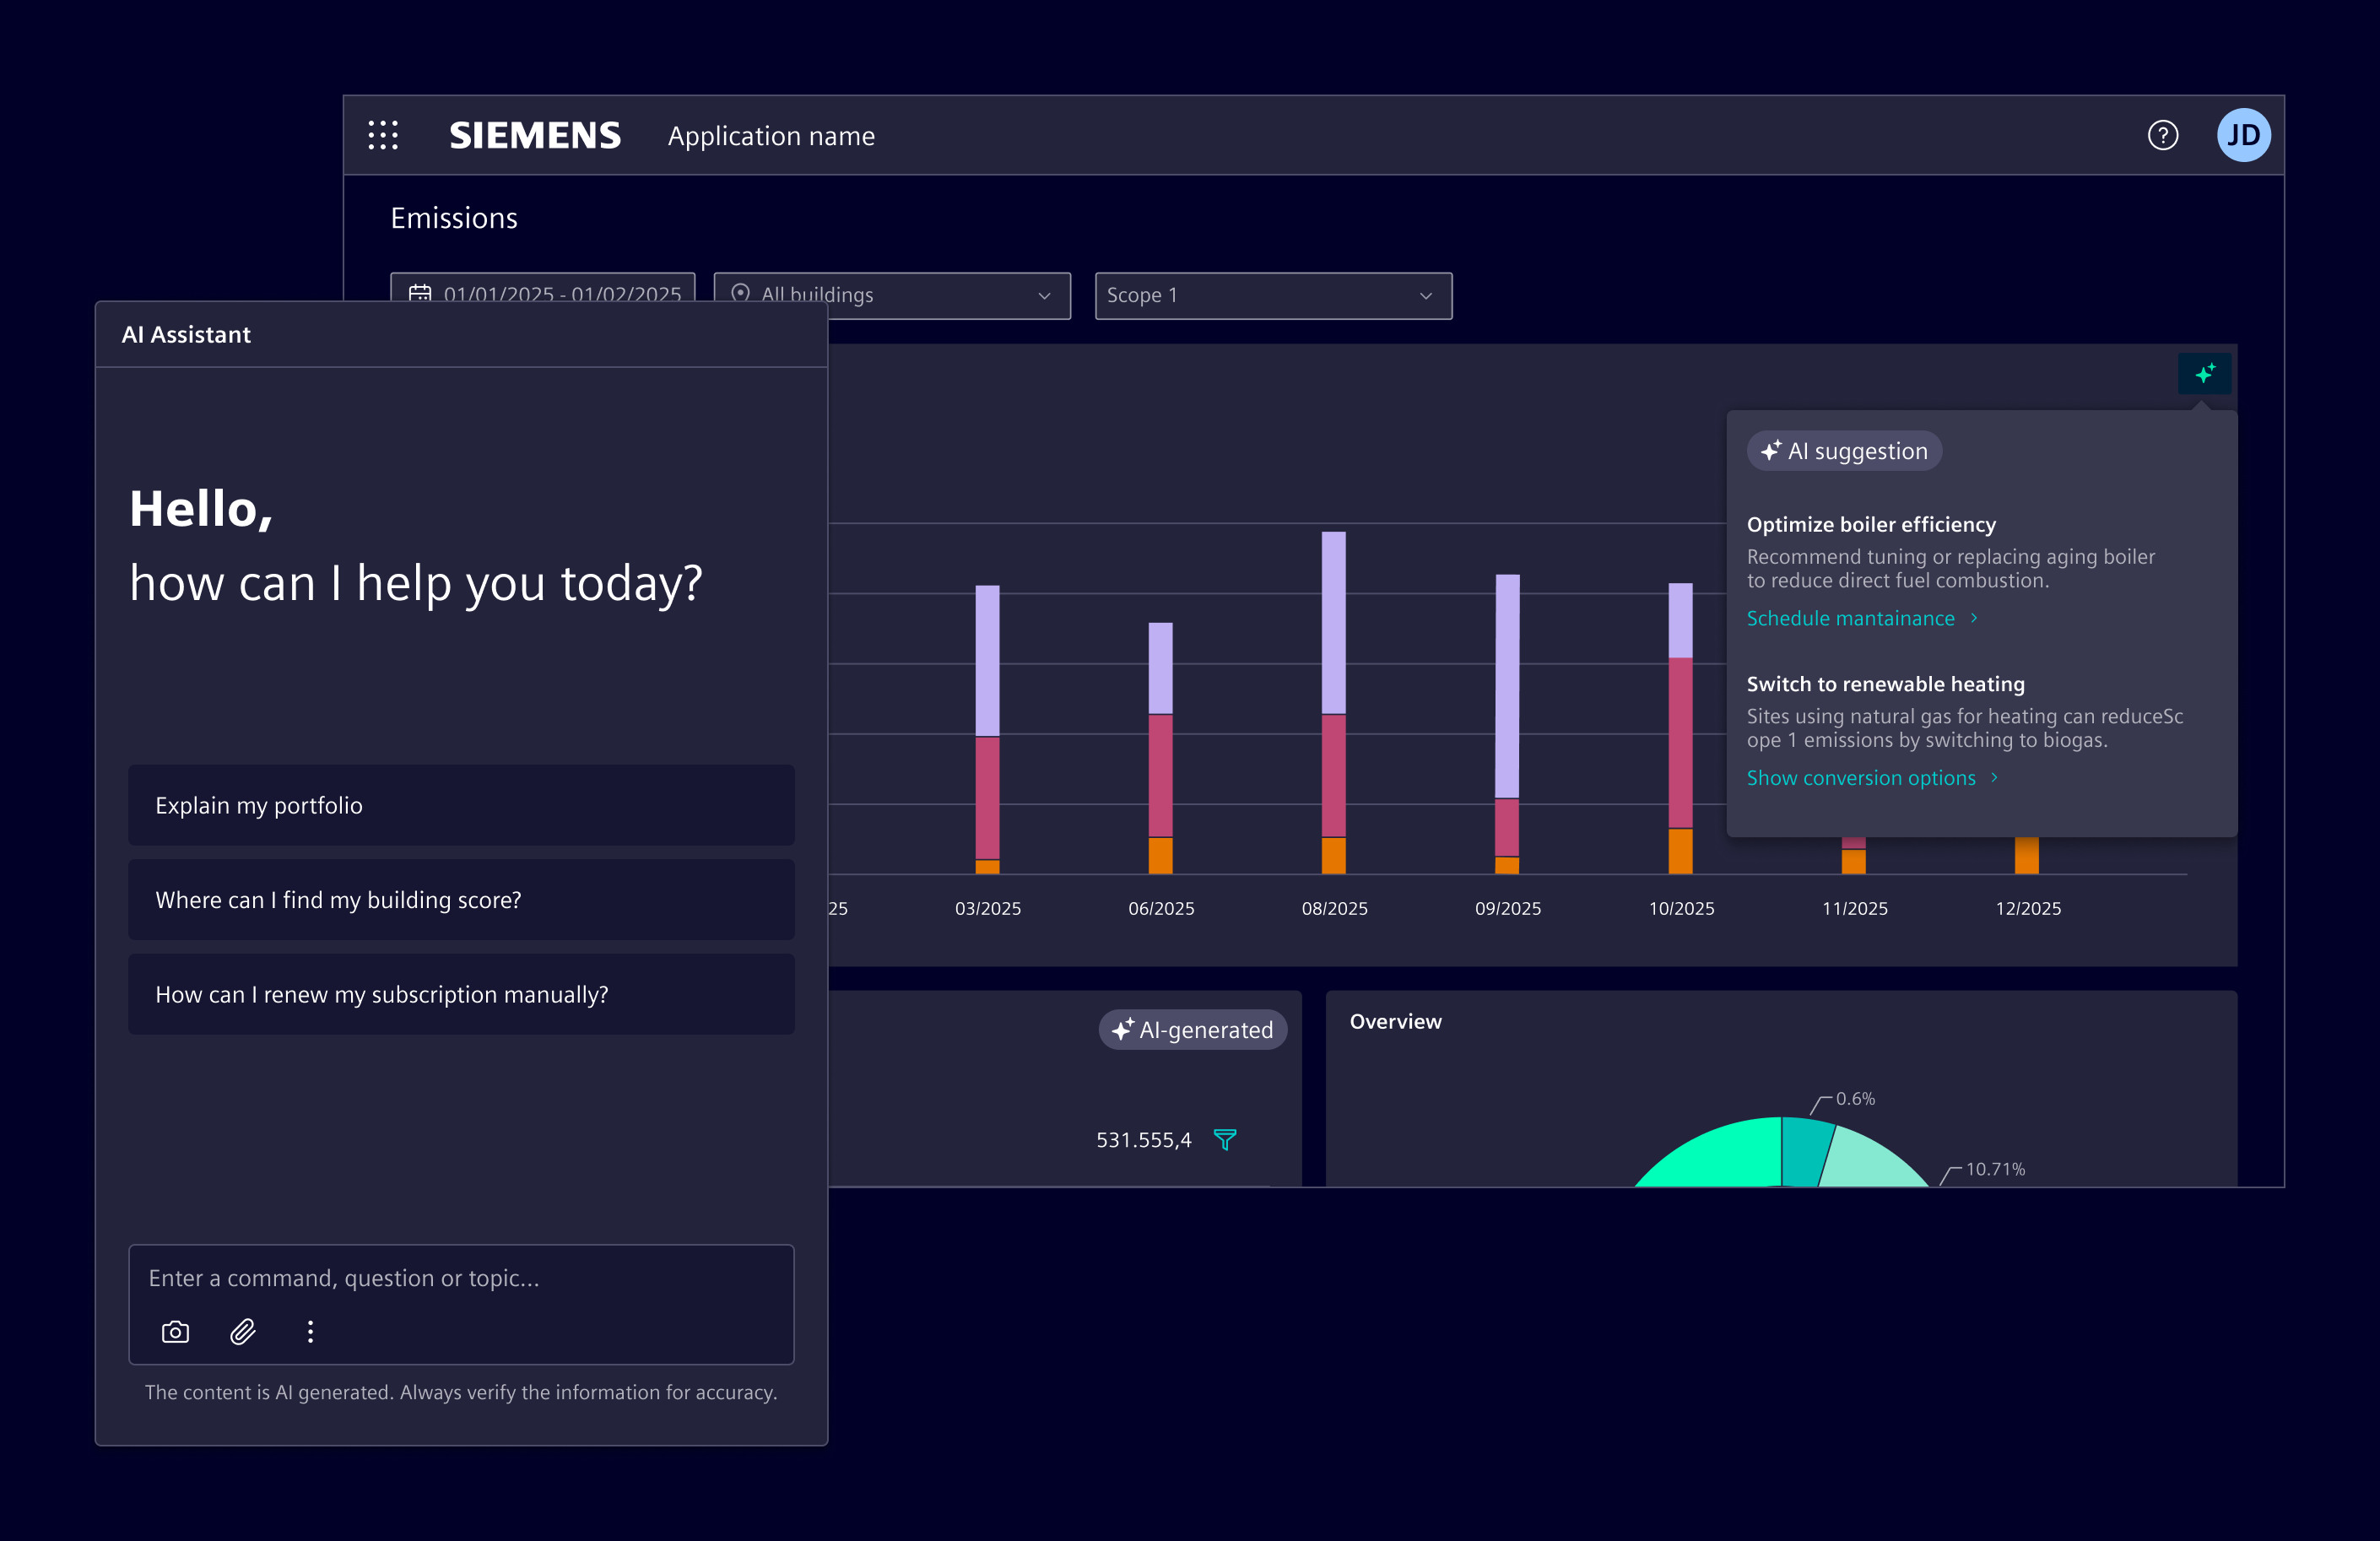Open the Show conversion options link

(1860, 778)
